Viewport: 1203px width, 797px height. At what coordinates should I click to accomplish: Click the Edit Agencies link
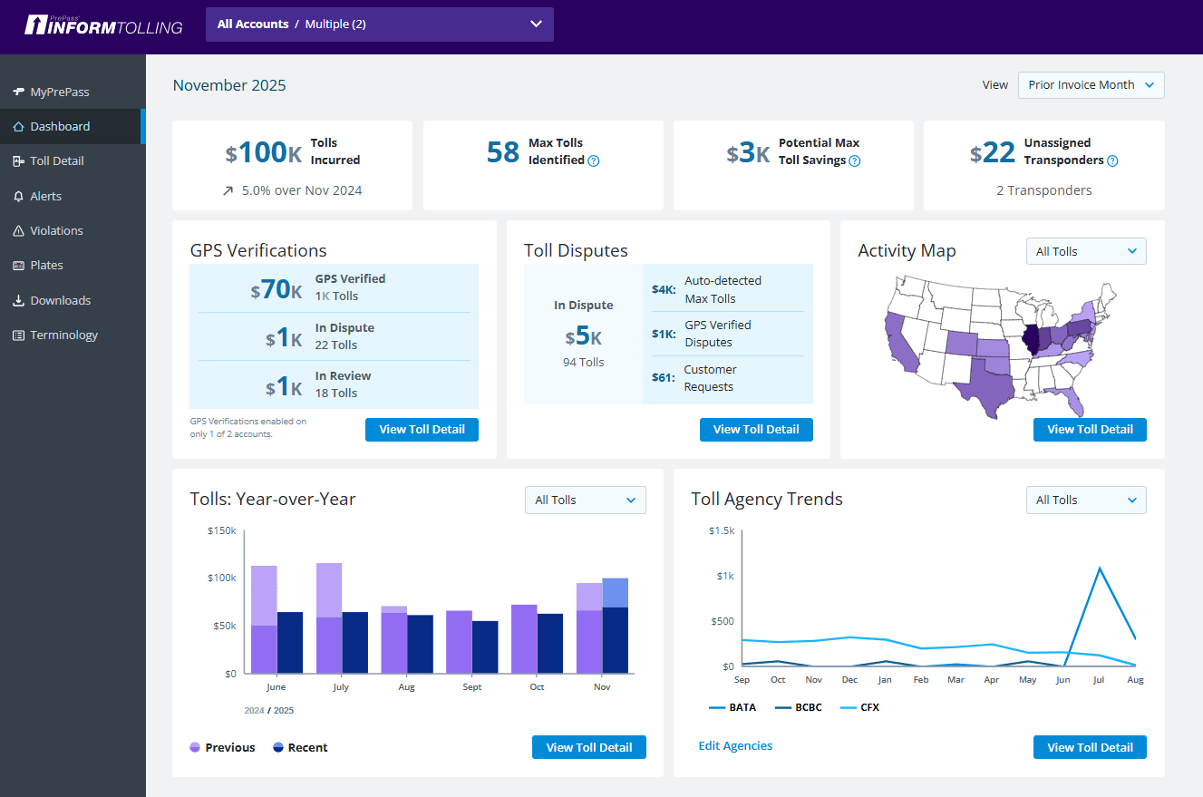coord(734,745)
